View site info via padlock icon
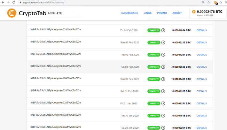Image resolution: width=227 pixels, height=130 pixels. 20,3
